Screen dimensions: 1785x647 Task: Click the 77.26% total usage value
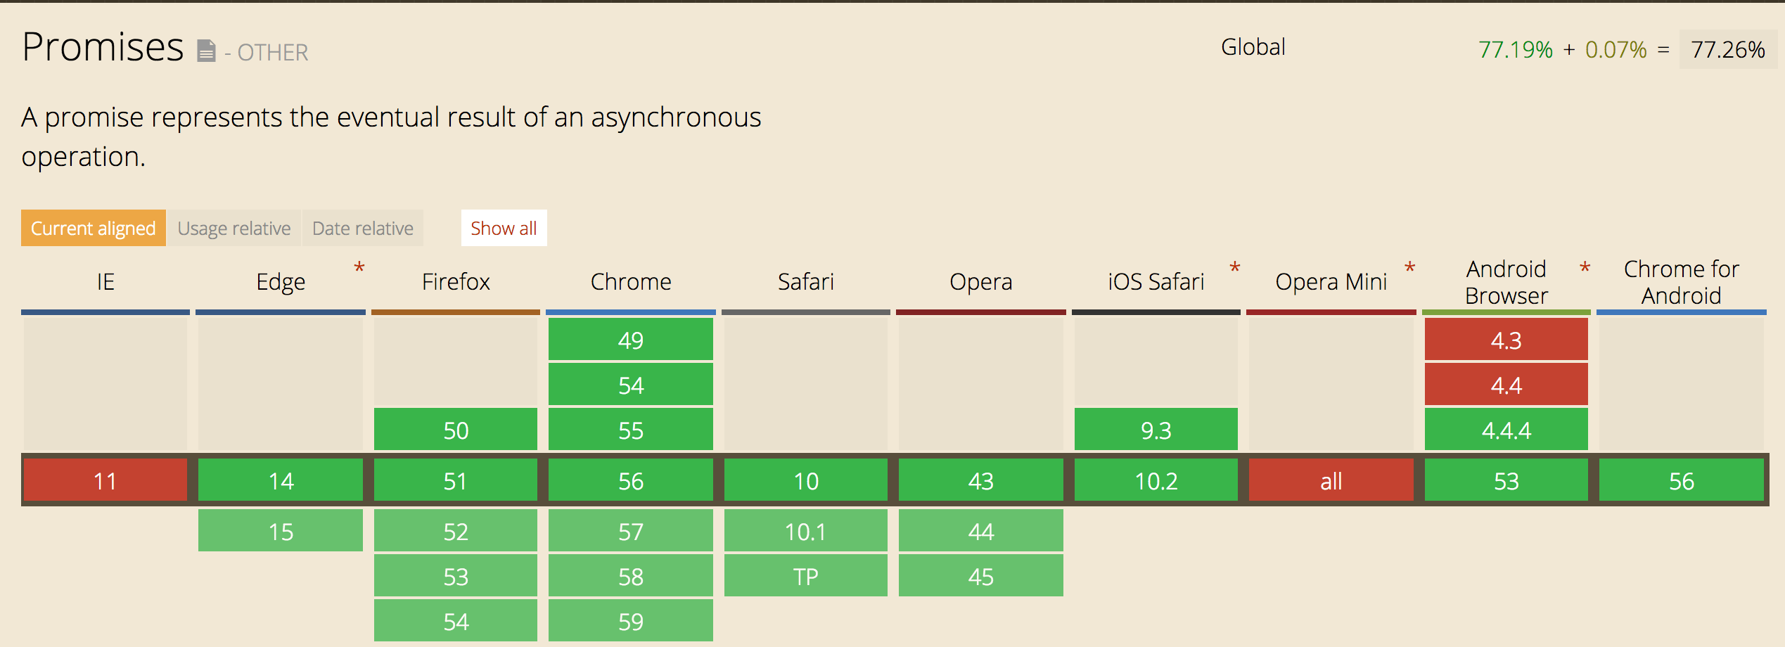pos(1728,50)
